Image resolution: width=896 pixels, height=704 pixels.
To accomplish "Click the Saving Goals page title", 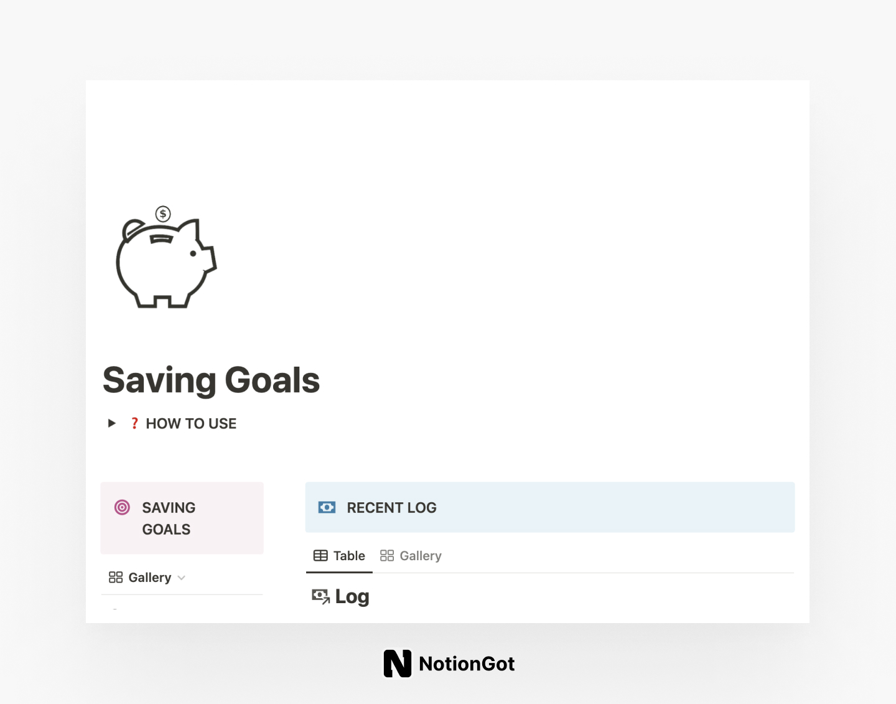I will (x=211, y=380).
